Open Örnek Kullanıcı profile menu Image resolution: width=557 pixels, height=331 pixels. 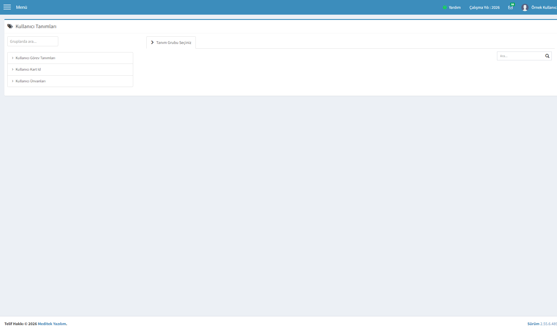click(544, 7)
